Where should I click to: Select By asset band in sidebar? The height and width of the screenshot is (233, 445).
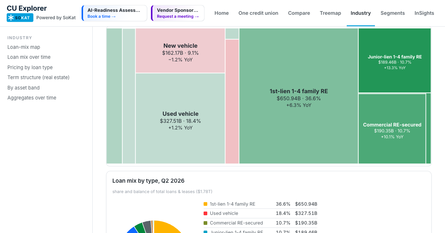(x=23, y=88)
